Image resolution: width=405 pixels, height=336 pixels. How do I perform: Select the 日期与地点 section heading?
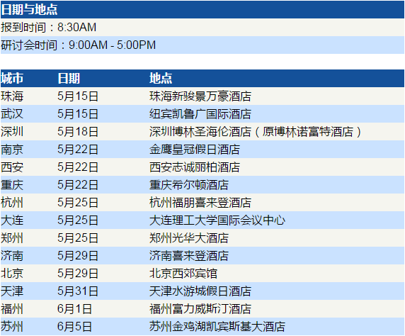[29, 9]
